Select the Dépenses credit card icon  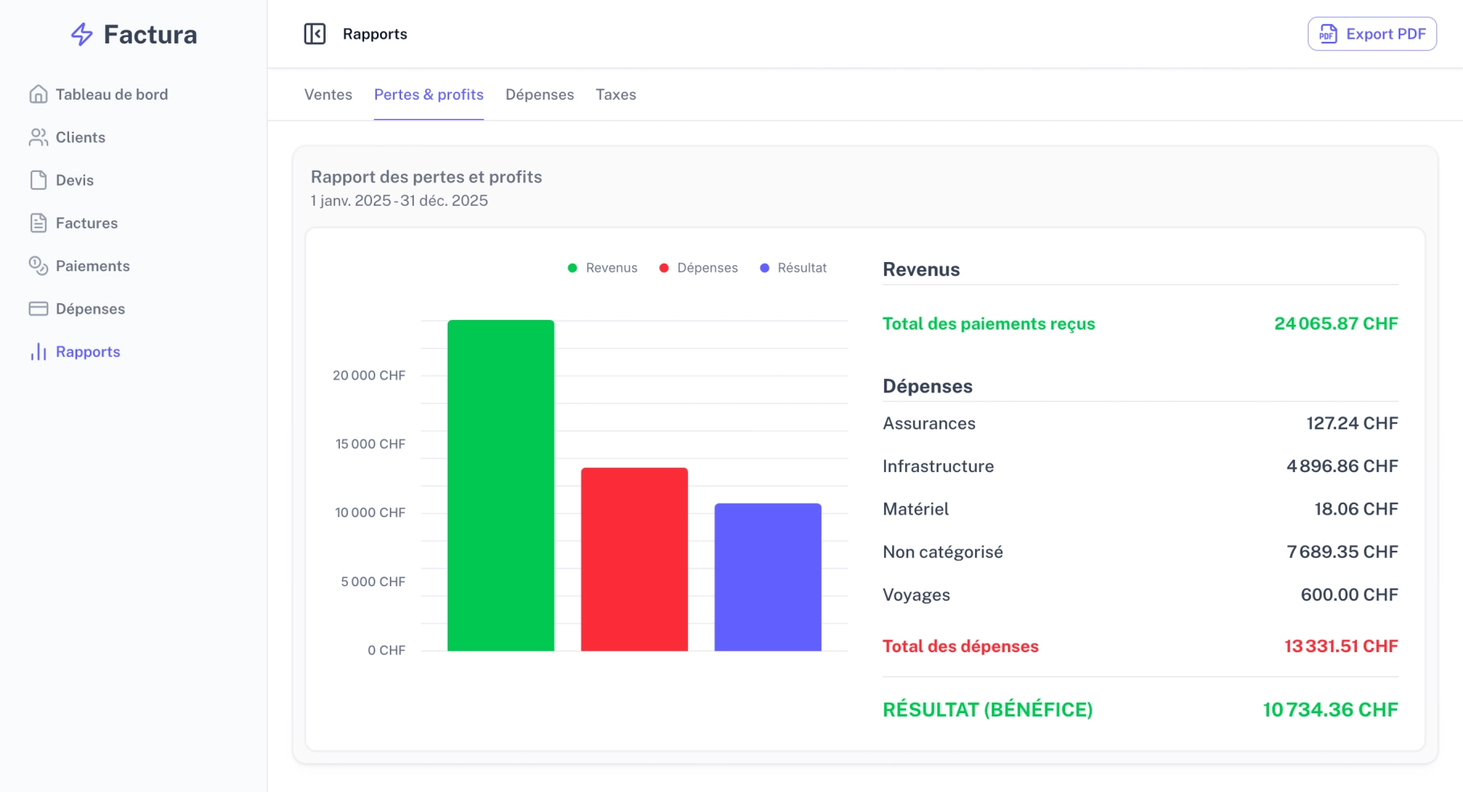[39, 309]
